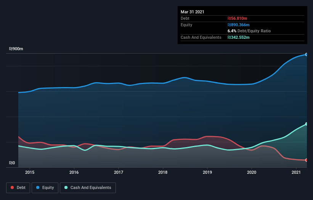
Task: Select the Debt endpoint marker at 2021
Action: coord(306,160)
